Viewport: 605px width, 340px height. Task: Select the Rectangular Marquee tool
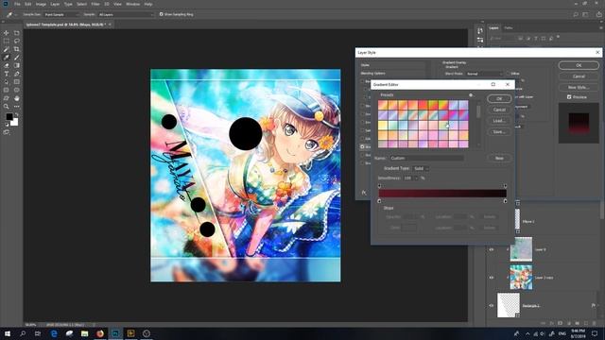[x=7, y=41]
